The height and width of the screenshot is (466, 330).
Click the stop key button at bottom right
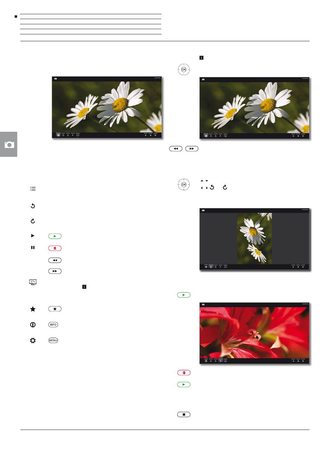pos(184,414)
